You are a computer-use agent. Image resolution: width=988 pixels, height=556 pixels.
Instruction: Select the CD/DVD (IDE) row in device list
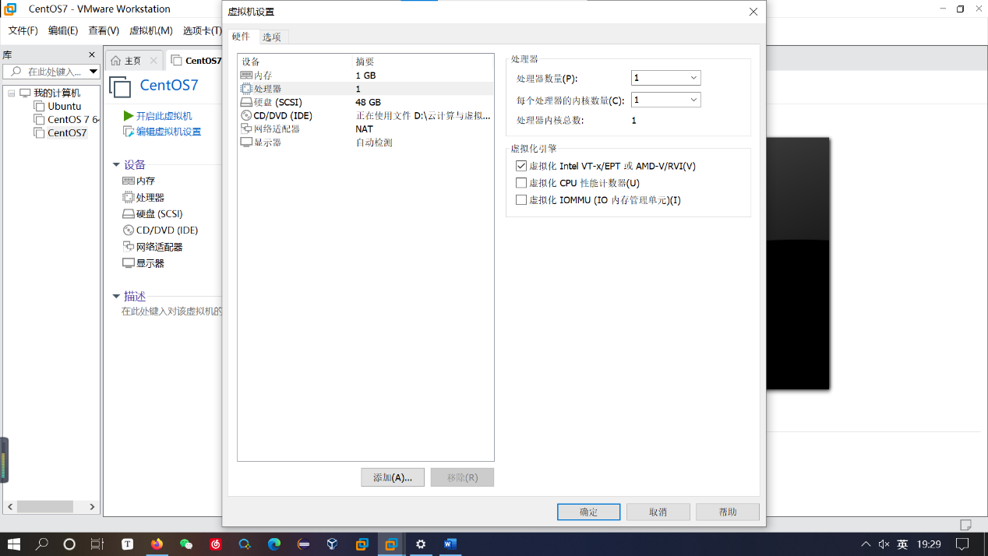point(365,115)
